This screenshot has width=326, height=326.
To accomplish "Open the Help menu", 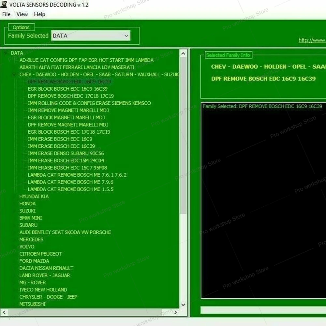I will coord(39,14).
